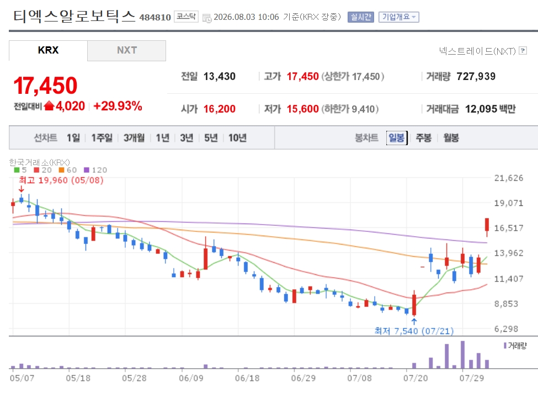Click the green 5-day moving average legend
The width and height of the screenshot is (538, 393).
[x=20, y=170]
